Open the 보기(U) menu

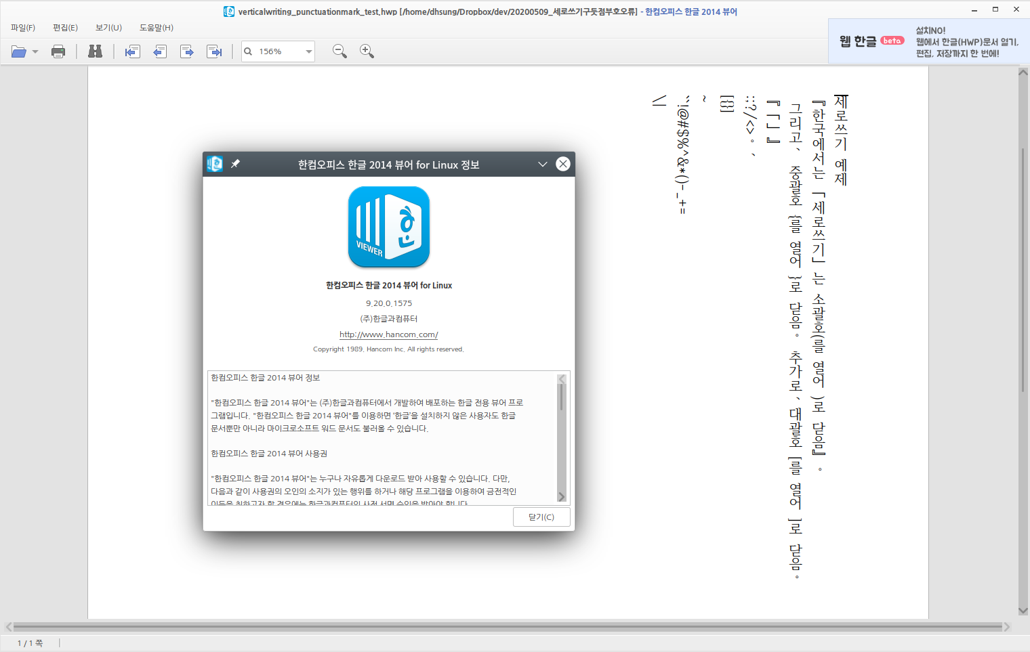click(108, 28)
